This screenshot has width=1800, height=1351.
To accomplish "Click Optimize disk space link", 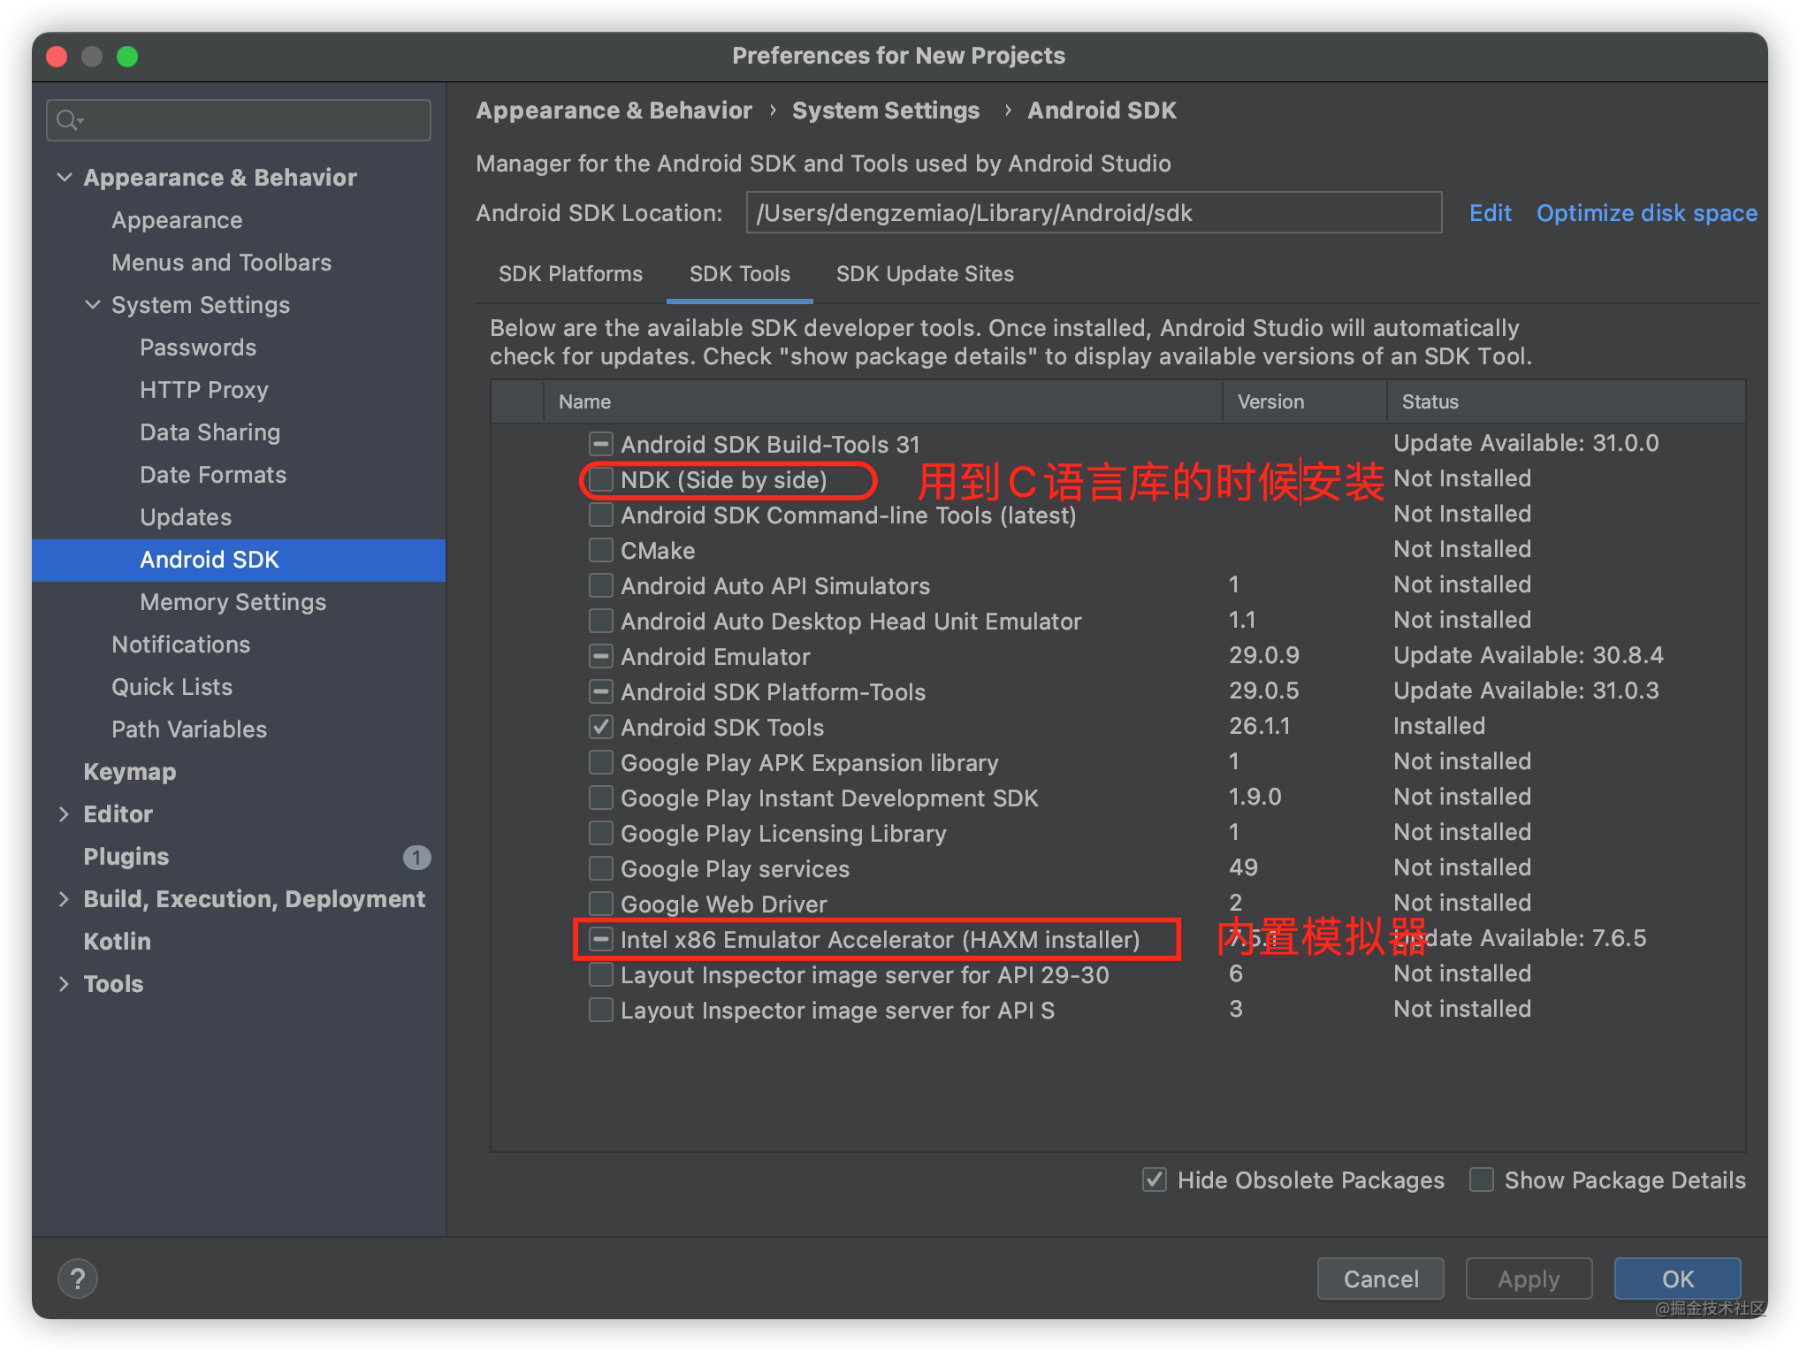I will tap(1647, 213).
